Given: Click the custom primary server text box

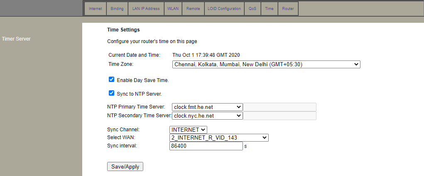Looking at the screenshot, I should coord(279,107).
